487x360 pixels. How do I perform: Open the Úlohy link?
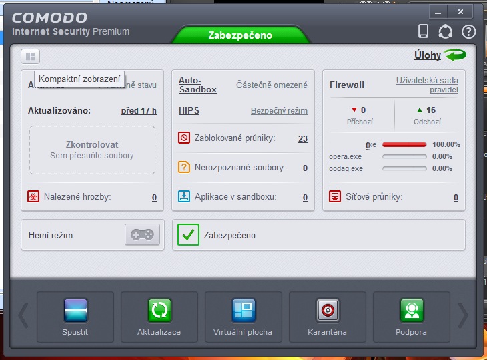pyautogui.click(x=428, y=55)
